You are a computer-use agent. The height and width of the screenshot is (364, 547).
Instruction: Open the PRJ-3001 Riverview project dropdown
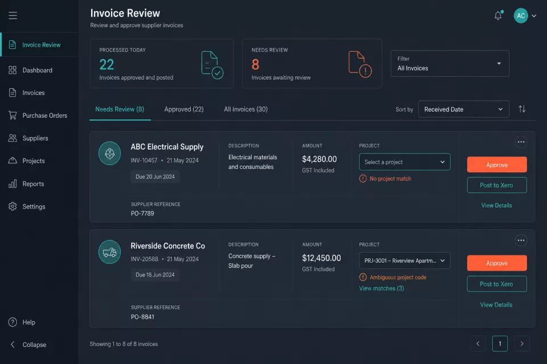pyautogui.click(x=405, y=260)
